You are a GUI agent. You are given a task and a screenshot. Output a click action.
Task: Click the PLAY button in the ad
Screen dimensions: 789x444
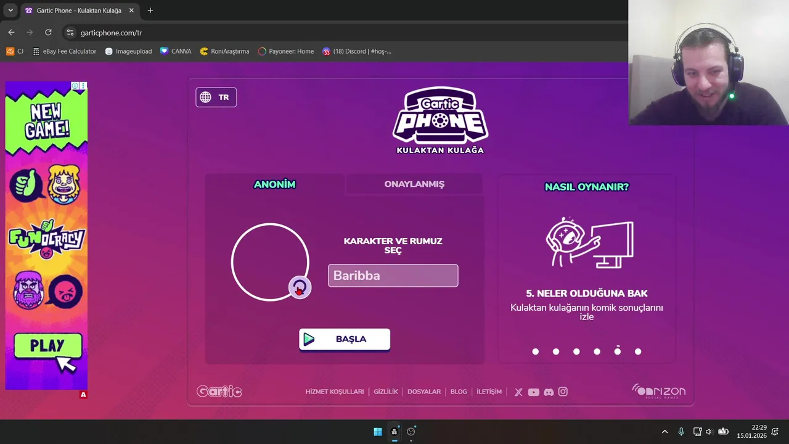pos(47,346)
